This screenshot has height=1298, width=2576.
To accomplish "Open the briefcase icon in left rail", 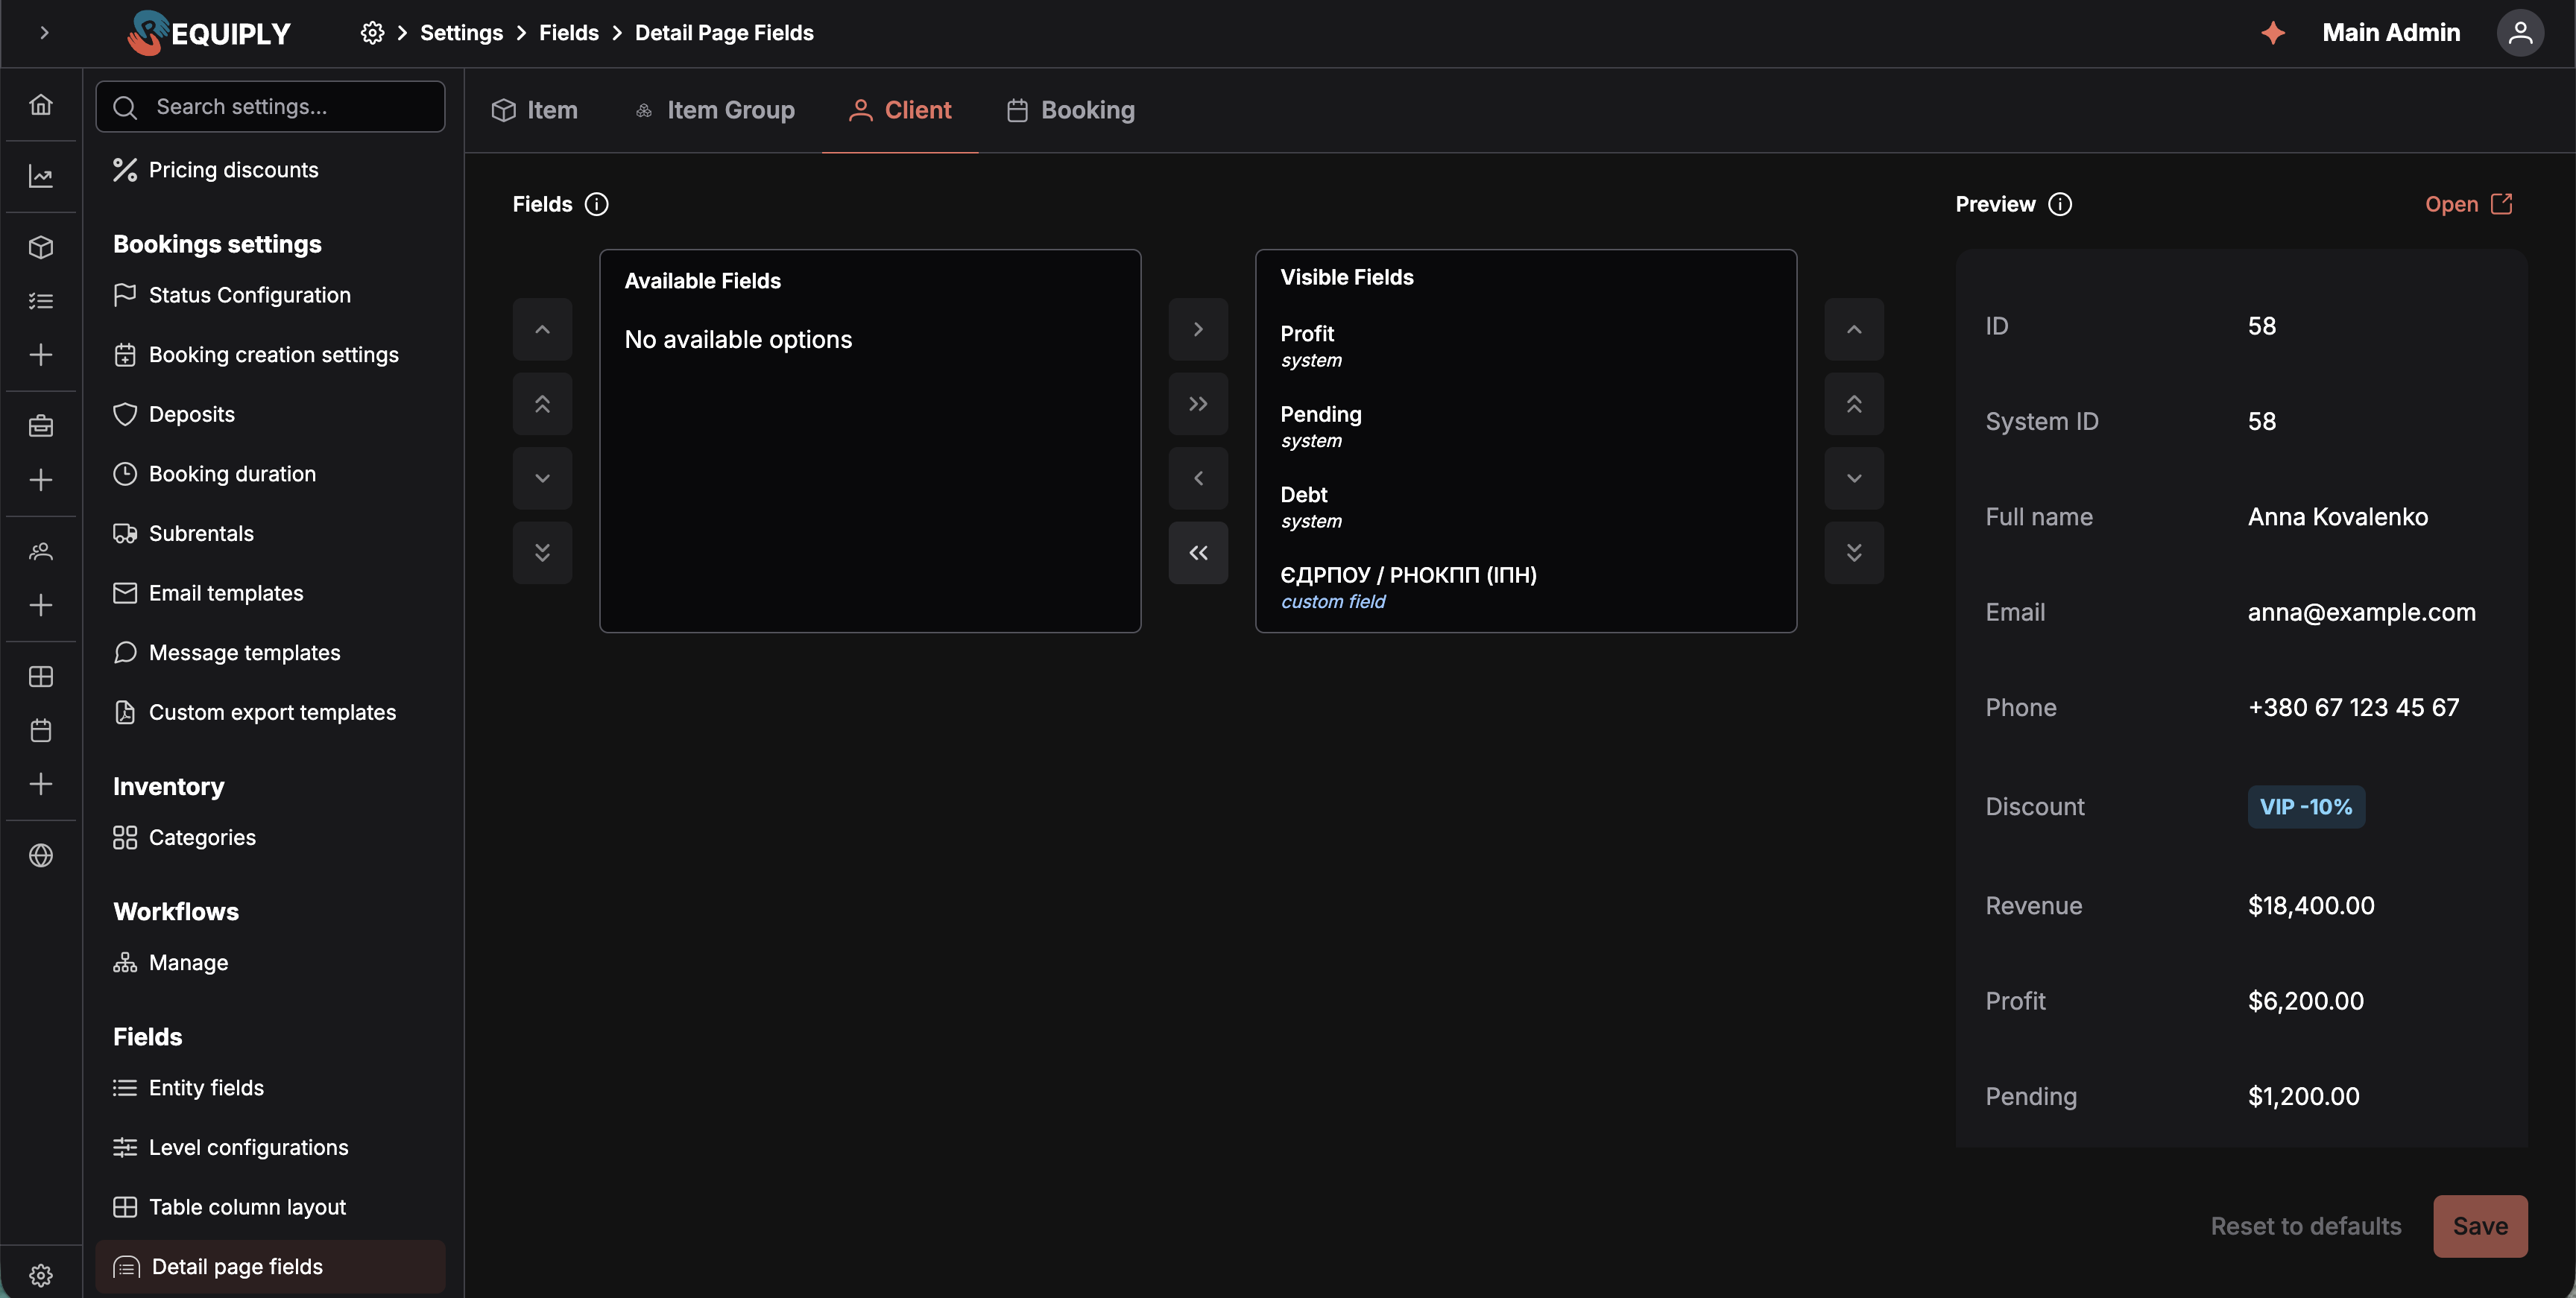I will click(41, 426).
